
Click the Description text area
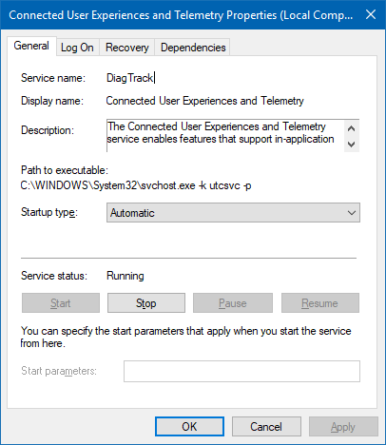pyautogui.click(x=225, y=136)
